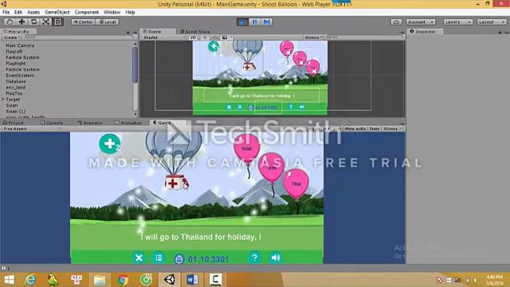Open the Account dropdown
Image resolution: width=510 pixels, height=287 pixels.
(x=420, y=22)
